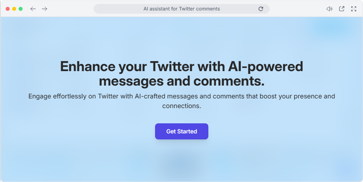This screenshot has height=182, width=363.
Task: Enter fullscreen using the expand-corners icon
Action: (353, 9)
